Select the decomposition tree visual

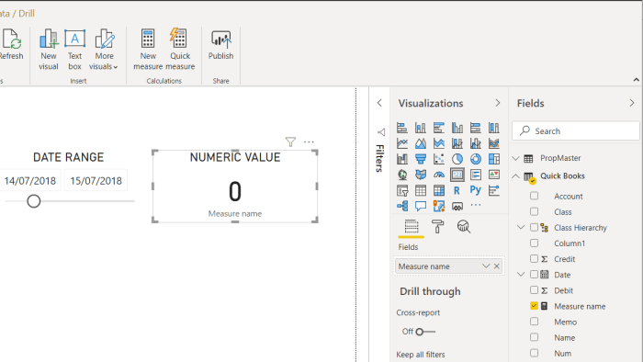(x=402, y=206)
